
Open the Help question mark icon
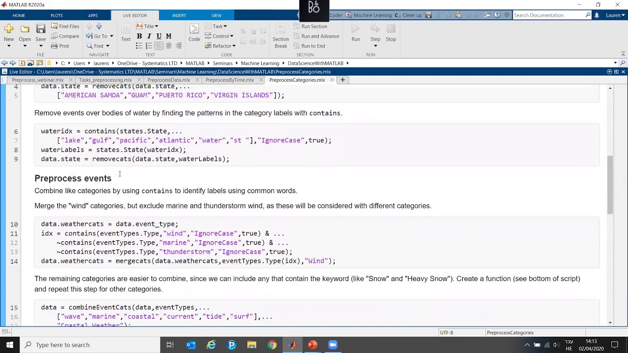pos(497,15)
